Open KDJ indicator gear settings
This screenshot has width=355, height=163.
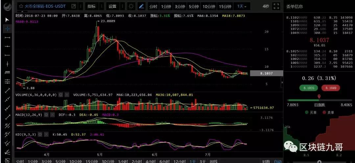point(40,135)
